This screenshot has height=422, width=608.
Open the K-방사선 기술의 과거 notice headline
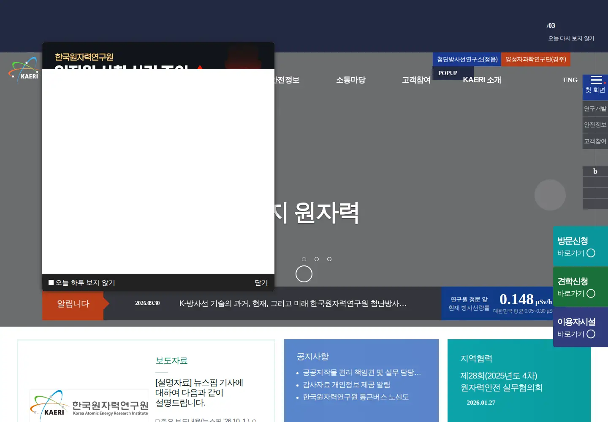coord(293,303)
